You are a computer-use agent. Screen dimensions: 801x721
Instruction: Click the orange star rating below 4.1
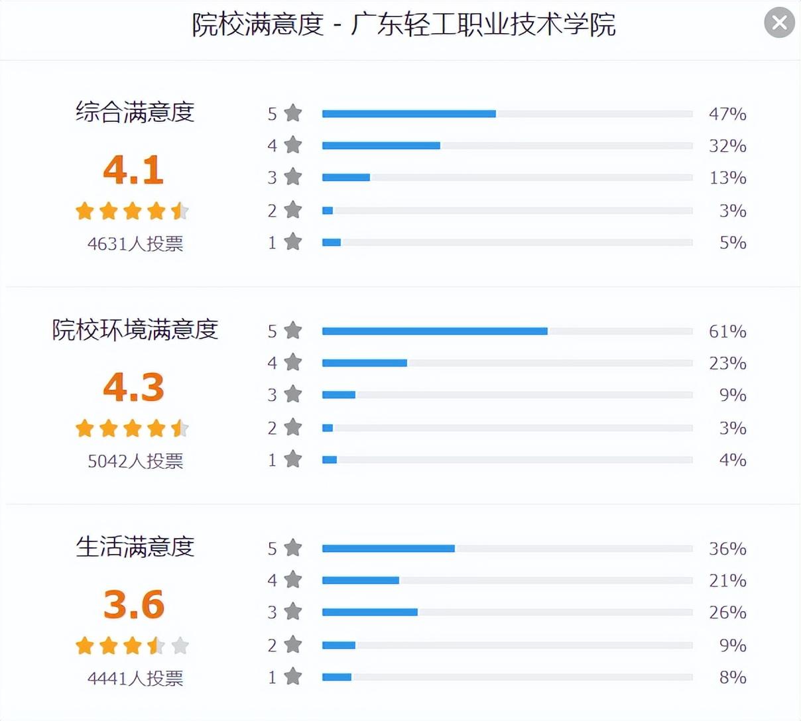133,211
